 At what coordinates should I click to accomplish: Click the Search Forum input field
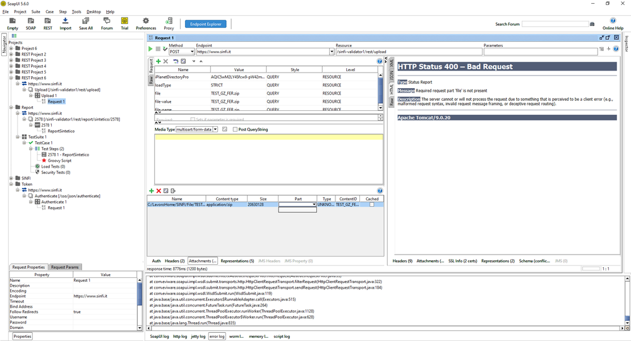555,24
